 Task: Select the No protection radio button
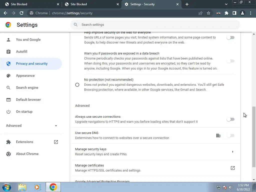77,85
